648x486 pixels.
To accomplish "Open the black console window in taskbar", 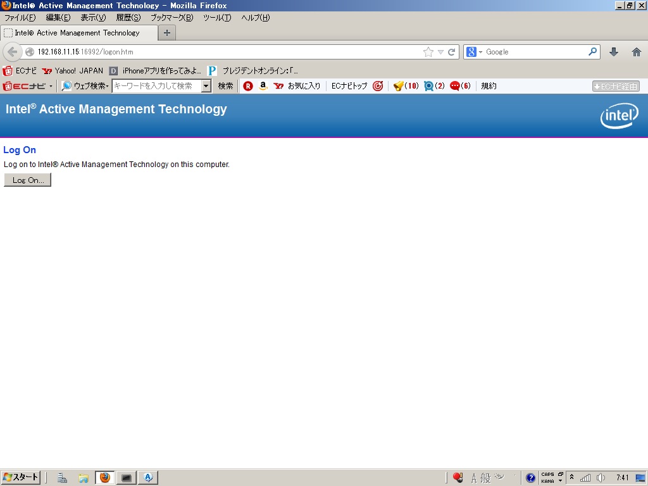I will (126, 478).
